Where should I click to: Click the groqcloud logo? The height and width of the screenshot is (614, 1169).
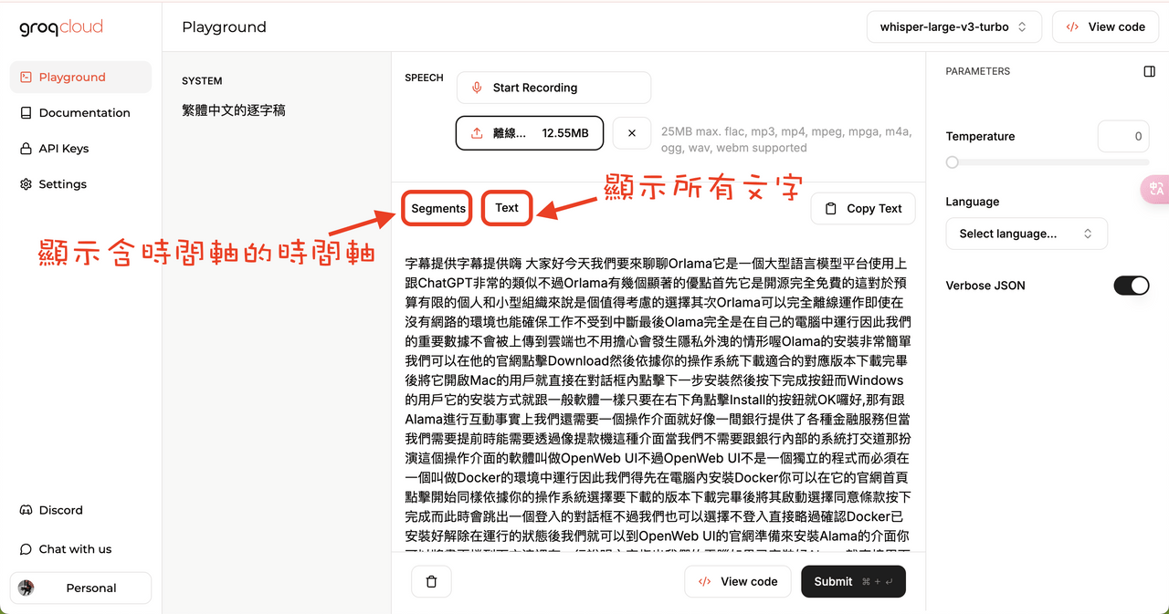[61, 27]
